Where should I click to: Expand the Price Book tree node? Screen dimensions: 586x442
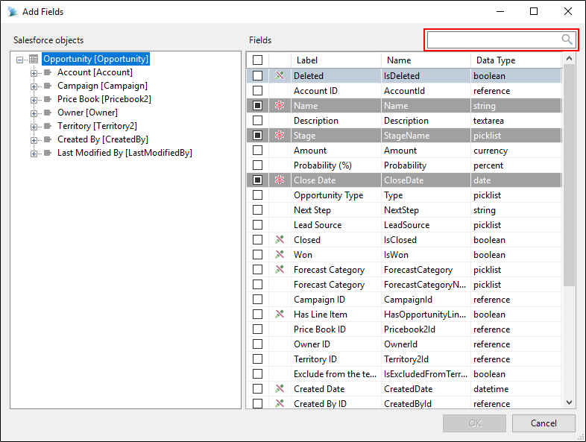tap(34, 100)
